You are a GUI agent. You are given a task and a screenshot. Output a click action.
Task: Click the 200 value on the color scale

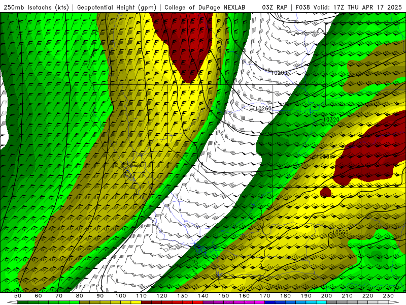coord(327,296)
